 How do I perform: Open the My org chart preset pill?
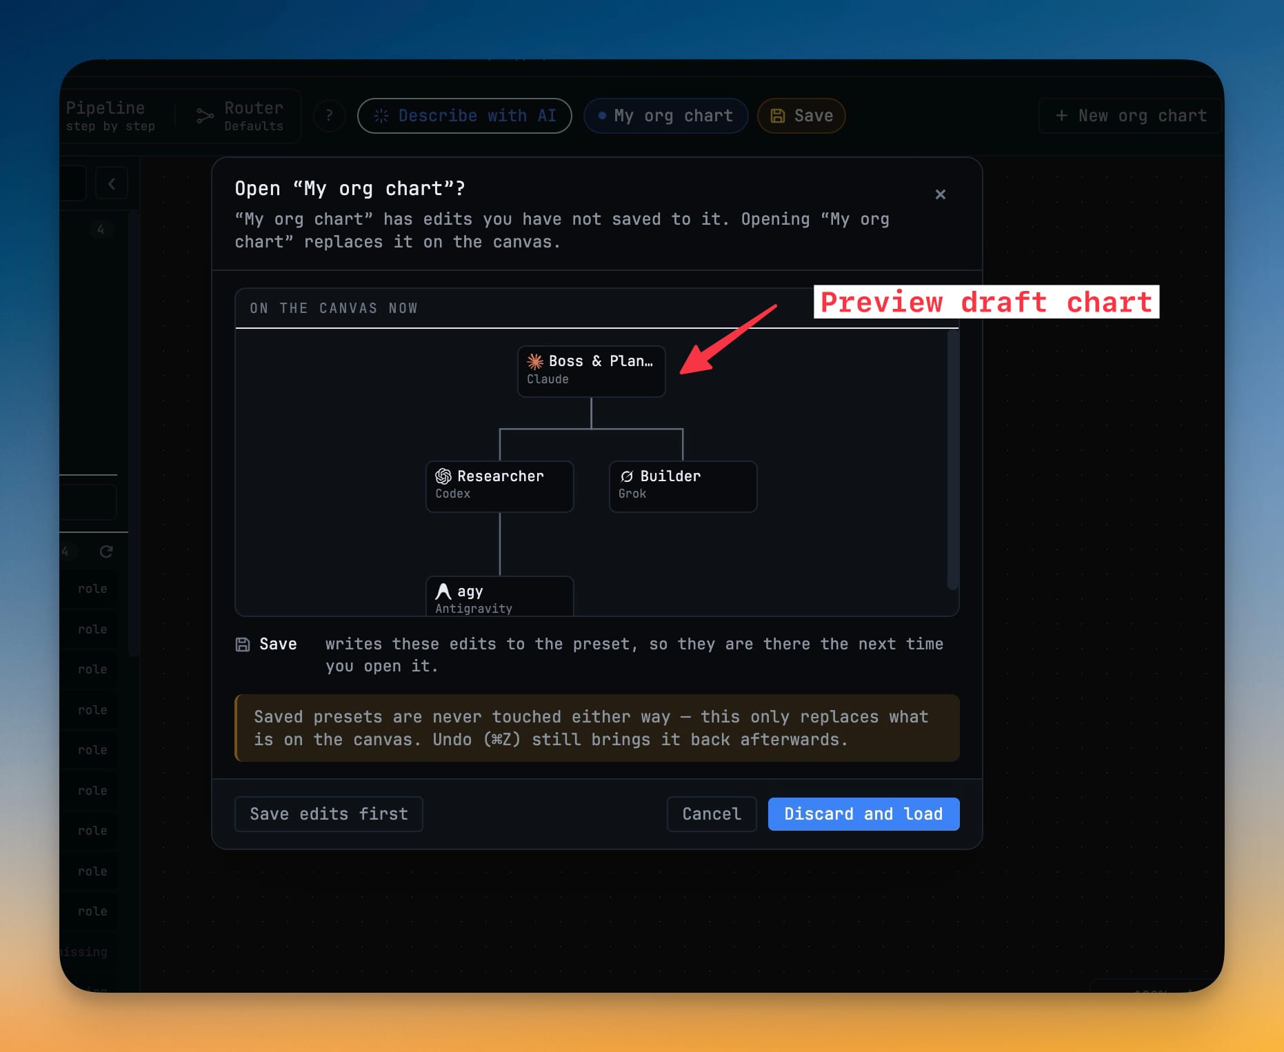[665, 116]
